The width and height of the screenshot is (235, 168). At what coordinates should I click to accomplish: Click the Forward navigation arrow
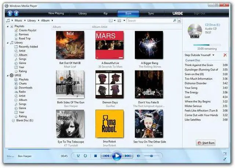17,13
